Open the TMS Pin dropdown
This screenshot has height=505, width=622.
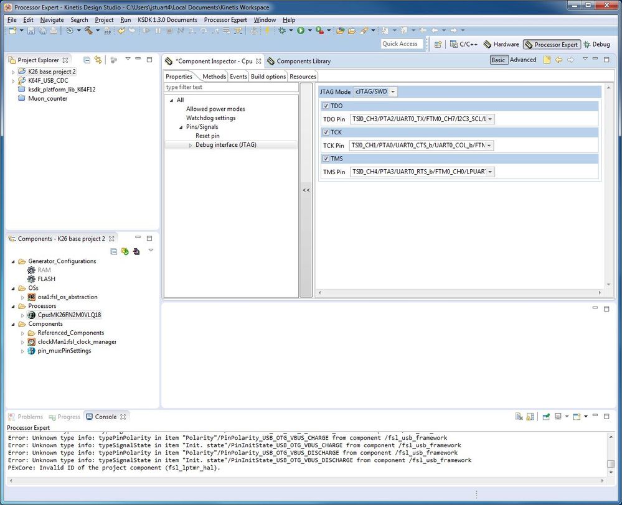coord(490,172)
